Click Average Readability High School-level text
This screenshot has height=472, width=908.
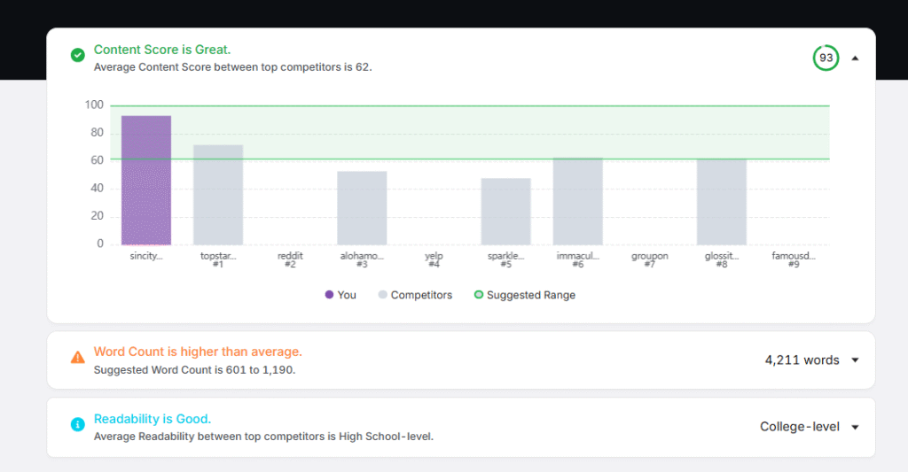(x=263, y=437)
